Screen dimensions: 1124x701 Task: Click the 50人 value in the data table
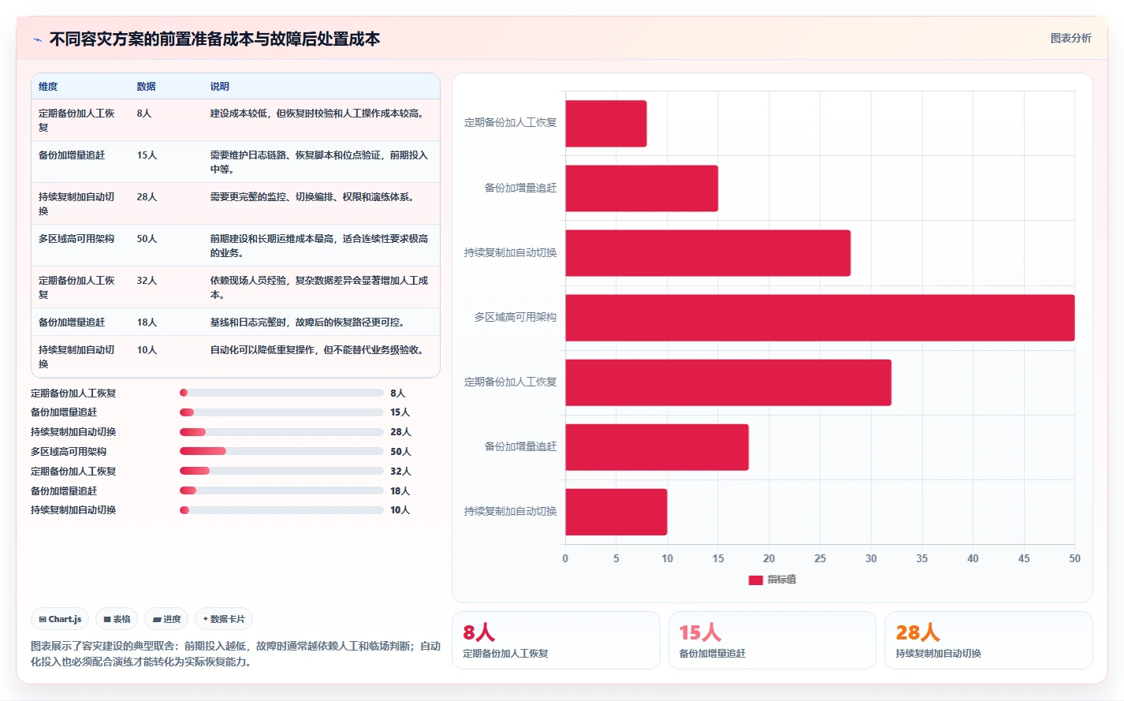pyautogui.click(x=147, y=239)
